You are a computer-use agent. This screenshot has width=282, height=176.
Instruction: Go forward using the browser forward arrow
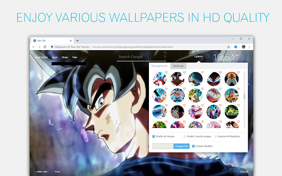point(39,47)
